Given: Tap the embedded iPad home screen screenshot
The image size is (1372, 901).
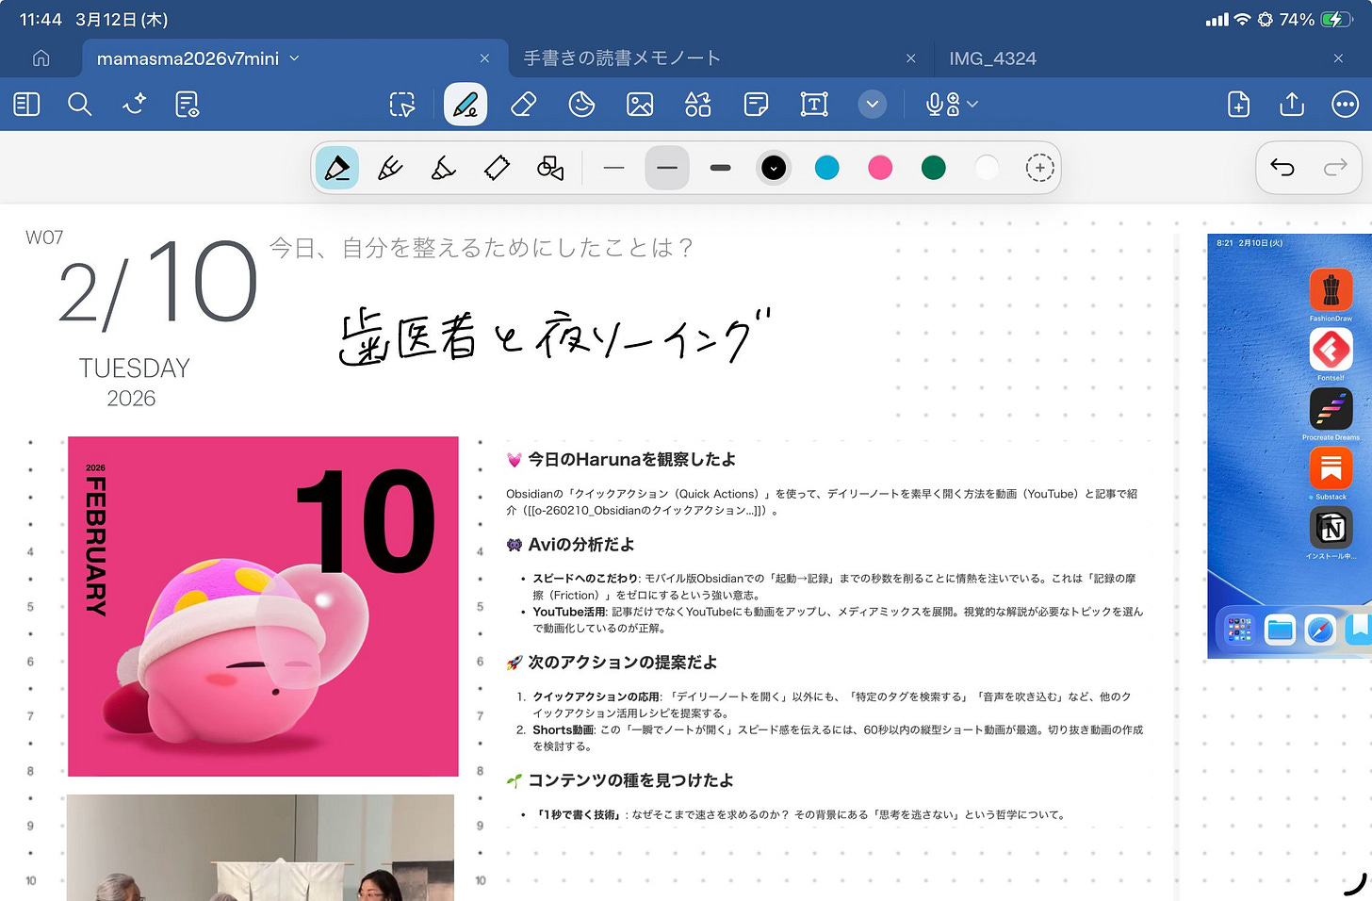Looking at the screenshot, I should point(1289,446).
